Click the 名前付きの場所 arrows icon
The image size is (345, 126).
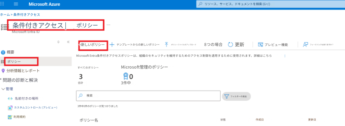point(10,99)
